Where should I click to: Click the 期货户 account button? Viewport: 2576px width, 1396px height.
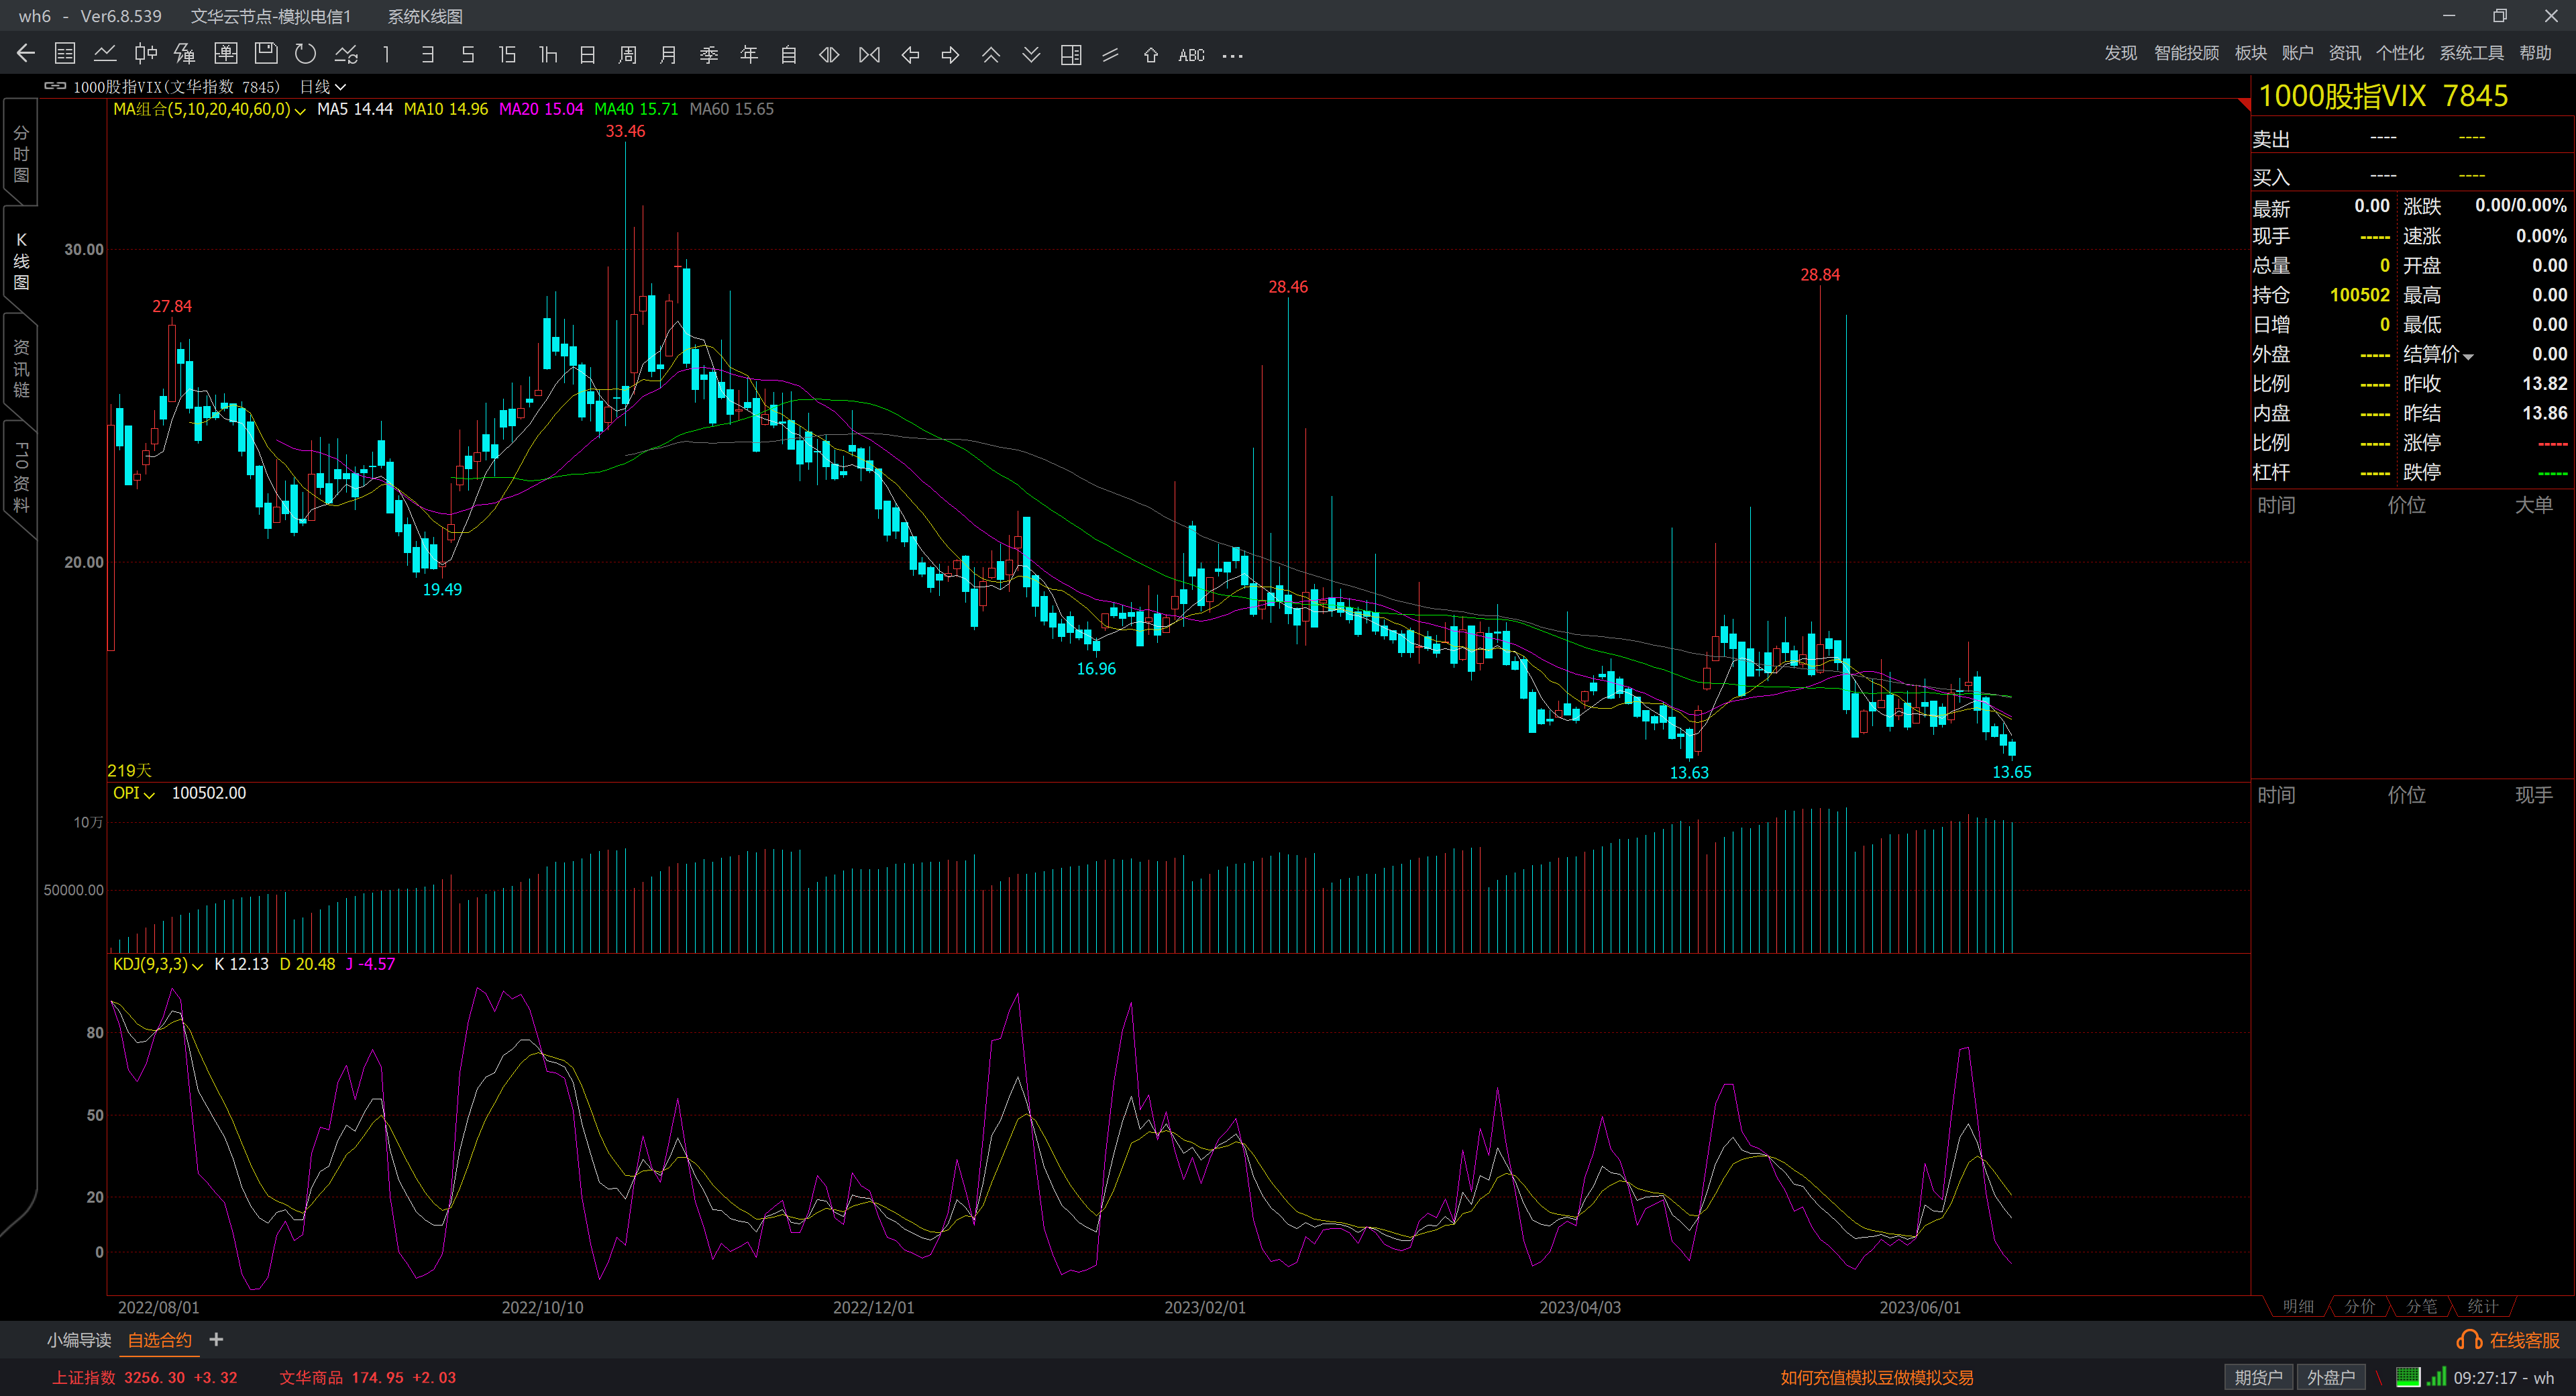(2258, 1377)
